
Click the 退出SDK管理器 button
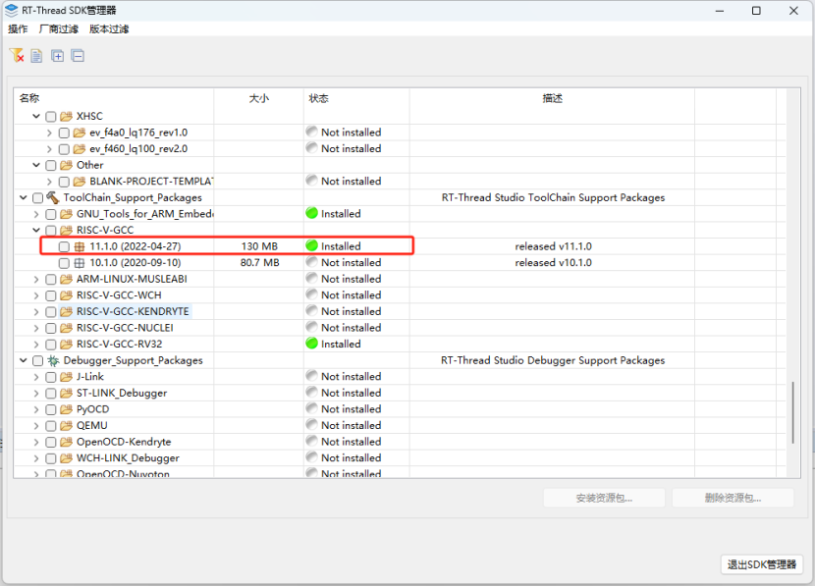coord(762,564)
